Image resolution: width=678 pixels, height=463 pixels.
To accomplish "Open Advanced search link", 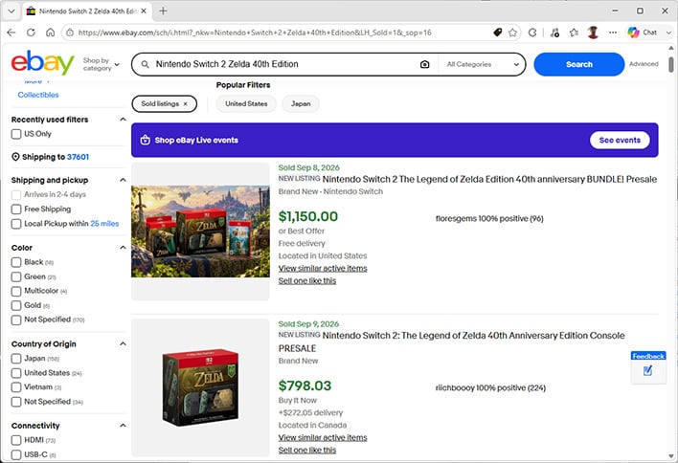I will point(644,64).
